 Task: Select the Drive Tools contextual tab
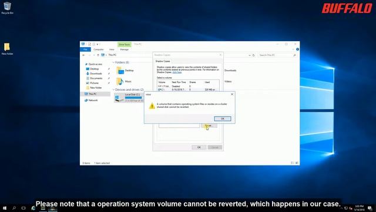coord(124,45)
